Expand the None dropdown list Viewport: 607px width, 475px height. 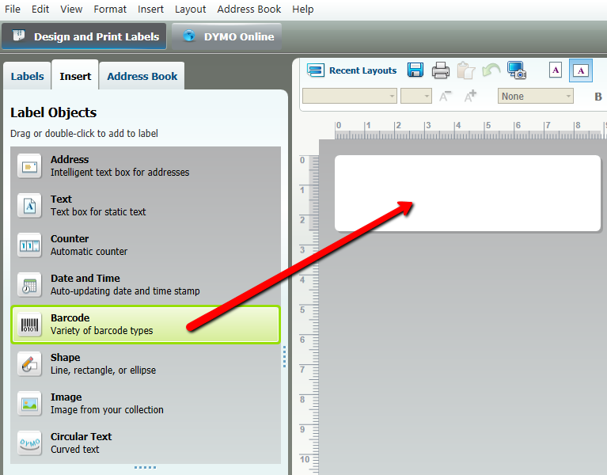536,97
